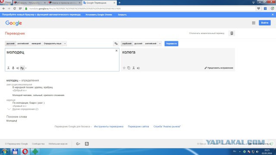This screenshot has width=276, height=155.
Task: Click Отключить моментальный перевод link
Action: (x=207, y=33)
